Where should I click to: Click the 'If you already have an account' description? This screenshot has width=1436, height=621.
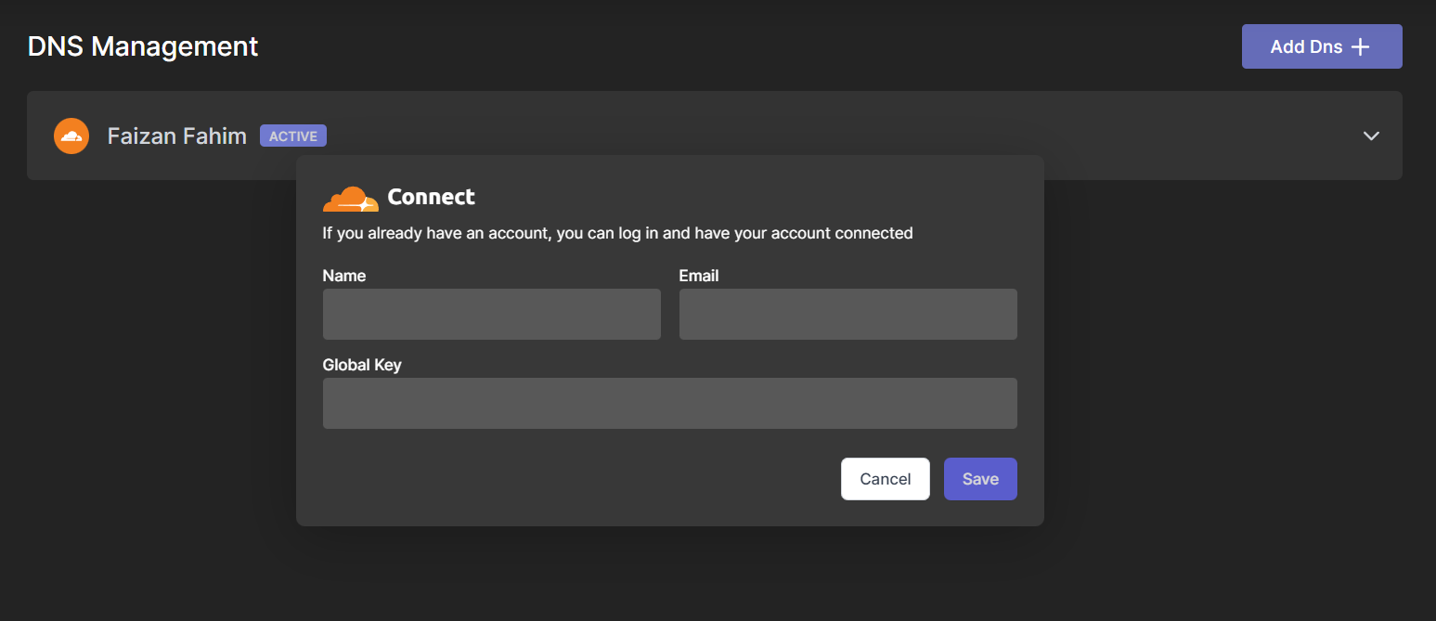(618, 233)
